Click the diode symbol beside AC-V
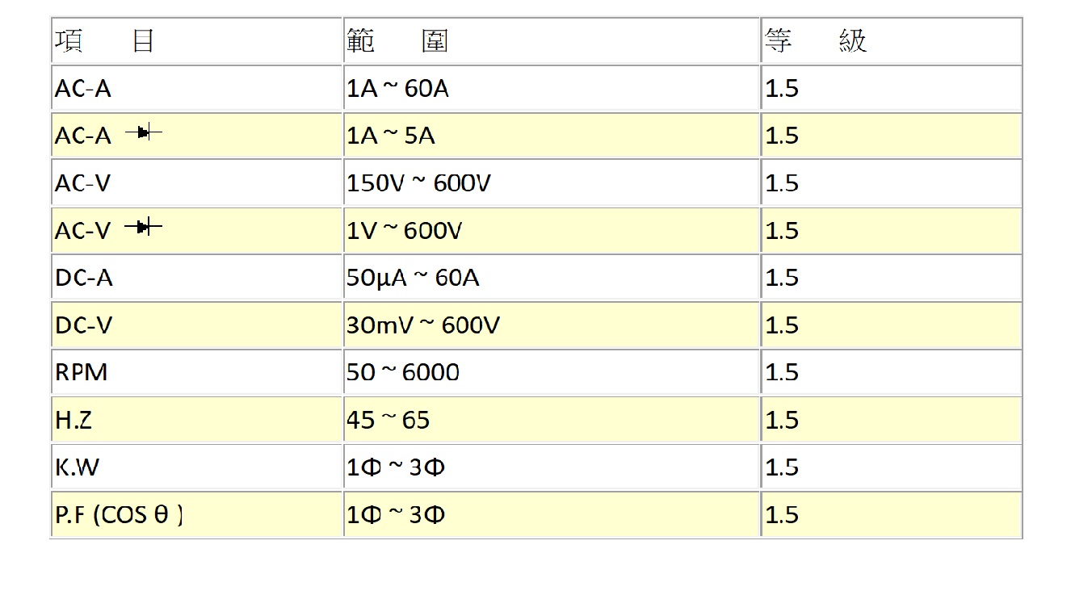 pos(144,228)
